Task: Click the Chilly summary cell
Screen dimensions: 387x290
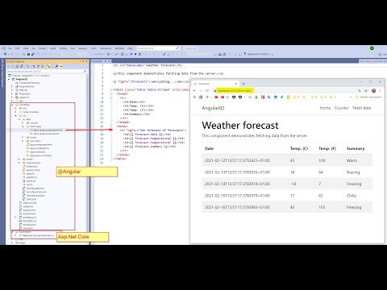Action: click(352, 196)
